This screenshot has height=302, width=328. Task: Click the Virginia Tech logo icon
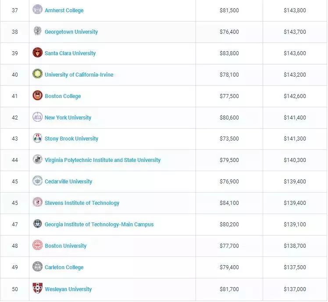38,160
